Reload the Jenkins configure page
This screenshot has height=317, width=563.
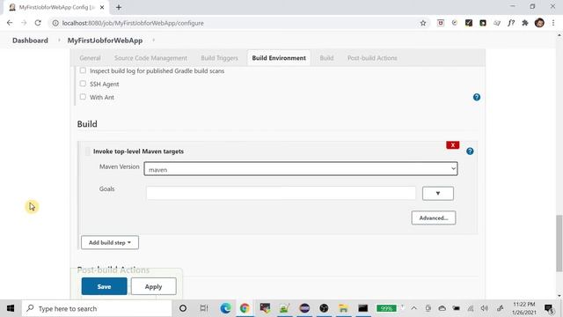[x=38, y=23]
